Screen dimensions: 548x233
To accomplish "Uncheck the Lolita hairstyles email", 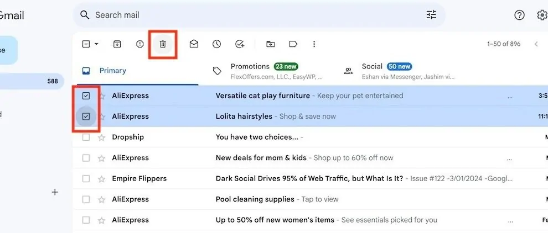I will (86, 116).
